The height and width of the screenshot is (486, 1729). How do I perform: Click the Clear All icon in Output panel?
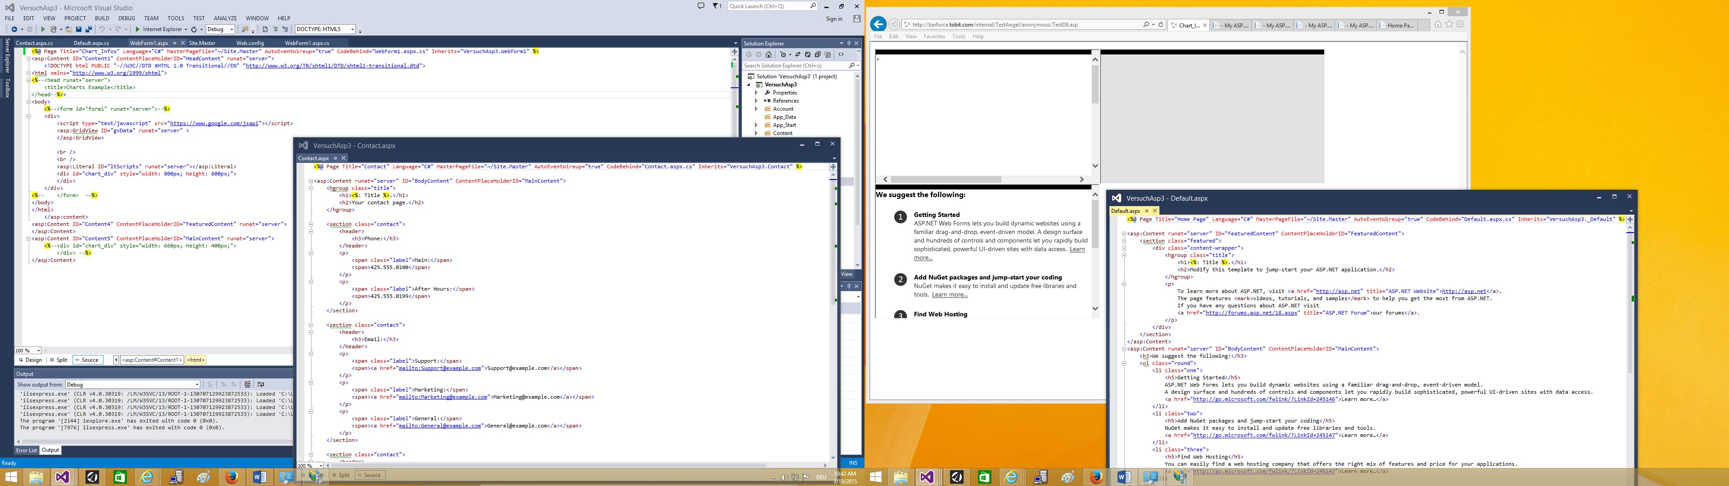point(248,385)
